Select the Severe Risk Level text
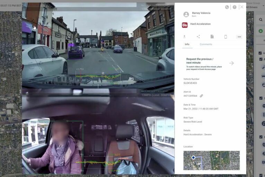This screenshot has width=265, height=177. pyautogui.click(x=193, y=121)
